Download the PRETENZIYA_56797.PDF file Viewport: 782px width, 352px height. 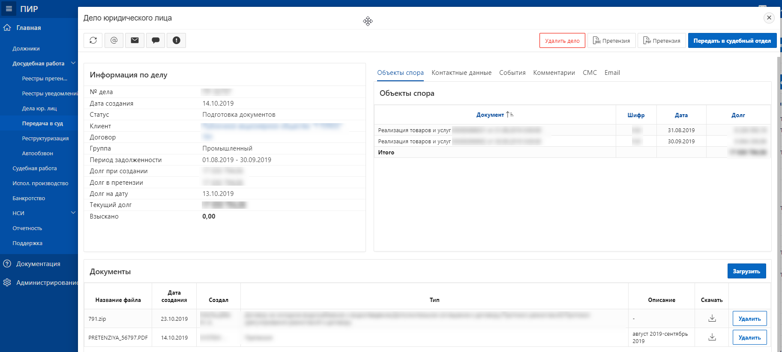coord(712,337)
